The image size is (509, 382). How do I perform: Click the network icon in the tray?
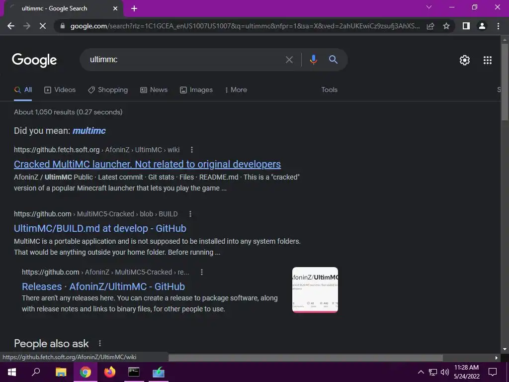click(433, 372)
